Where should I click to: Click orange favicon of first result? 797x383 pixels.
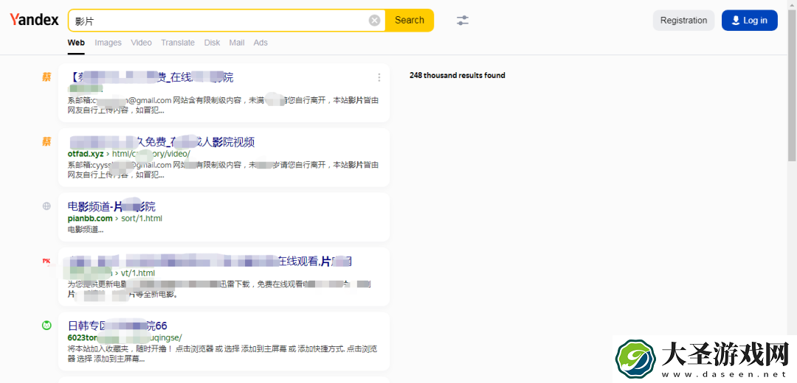tap(46, 77)
